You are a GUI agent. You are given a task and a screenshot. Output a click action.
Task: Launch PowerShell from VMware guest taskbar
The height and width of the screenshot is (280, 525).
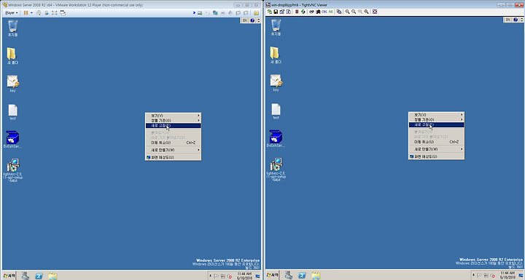coord(39,276)
